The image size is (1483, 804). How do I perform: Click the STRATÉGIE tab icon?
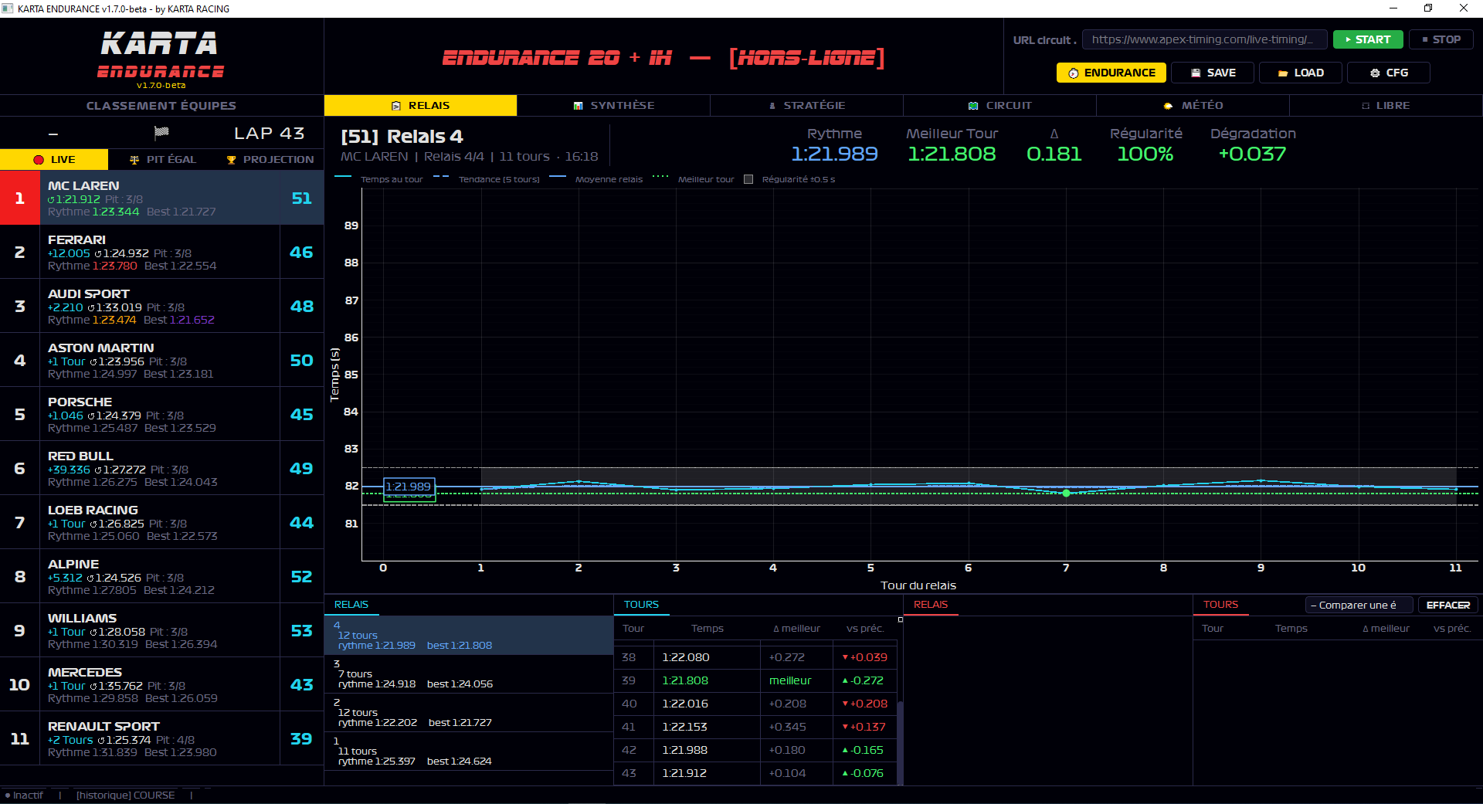coord(772,106)
